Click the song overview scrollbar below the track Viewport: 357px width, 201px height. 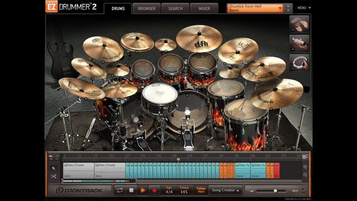(x=99, y=181)
